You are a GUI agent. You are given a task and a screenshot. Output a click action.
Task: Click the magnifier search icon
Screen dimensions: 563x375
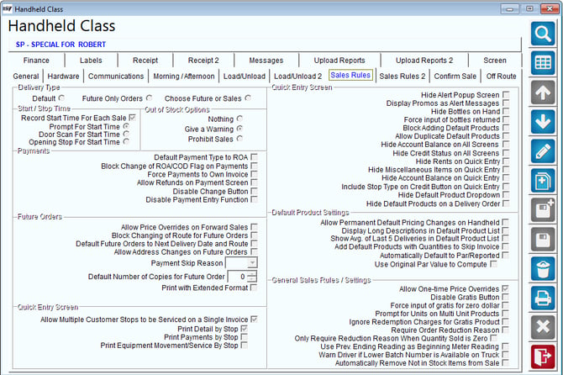coord(543,34)
